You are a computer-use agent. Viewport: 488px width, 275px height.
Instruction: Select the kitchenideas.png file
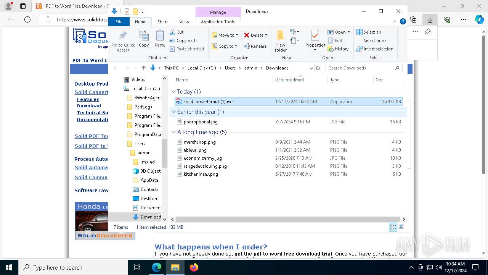pyautogui.click(x=288, y=174)
